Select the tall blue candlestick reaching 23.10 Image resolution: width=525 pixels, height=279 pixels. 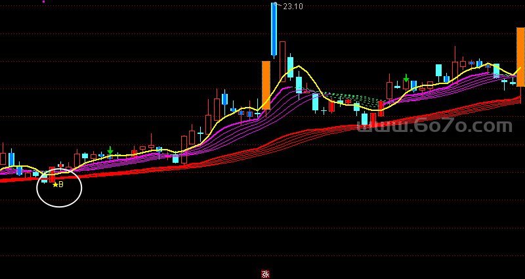(x=274, y=30)
